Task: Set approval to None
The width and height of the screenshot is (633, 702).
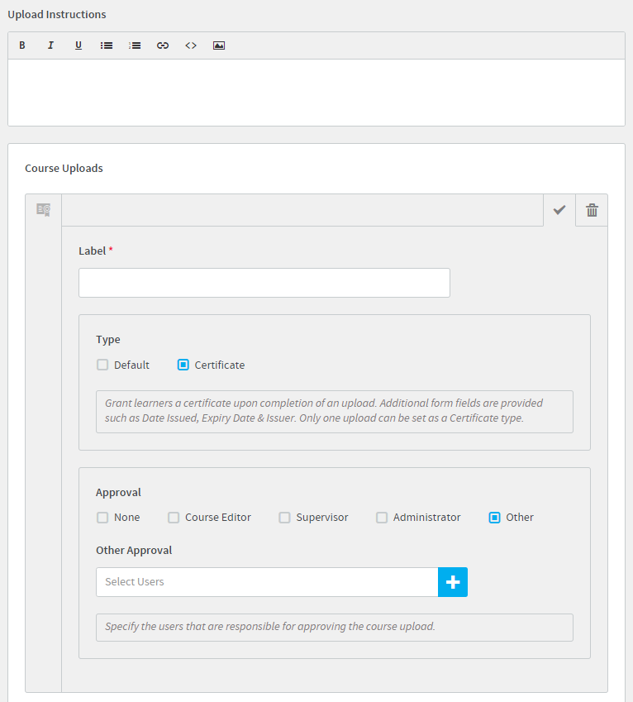Action: pyautogui.click(x=102, y=518)
